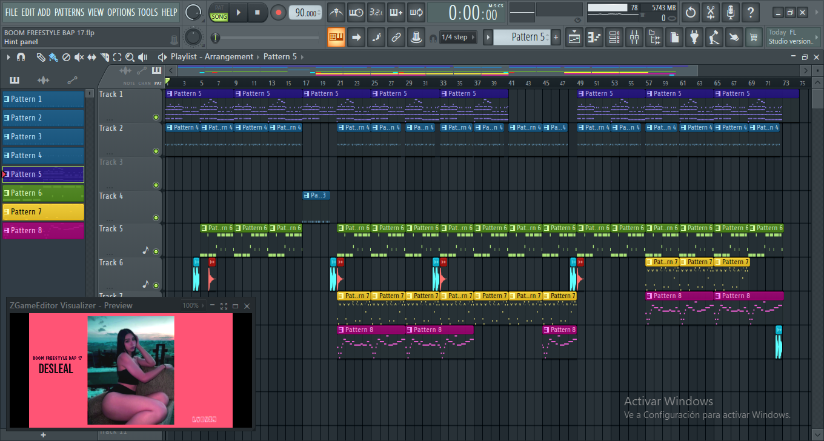This screenshot has height=441, width=824.
Task: Click the Pattern 5 breadcrumb in Playlist title
Action: [x=280, y=57]
